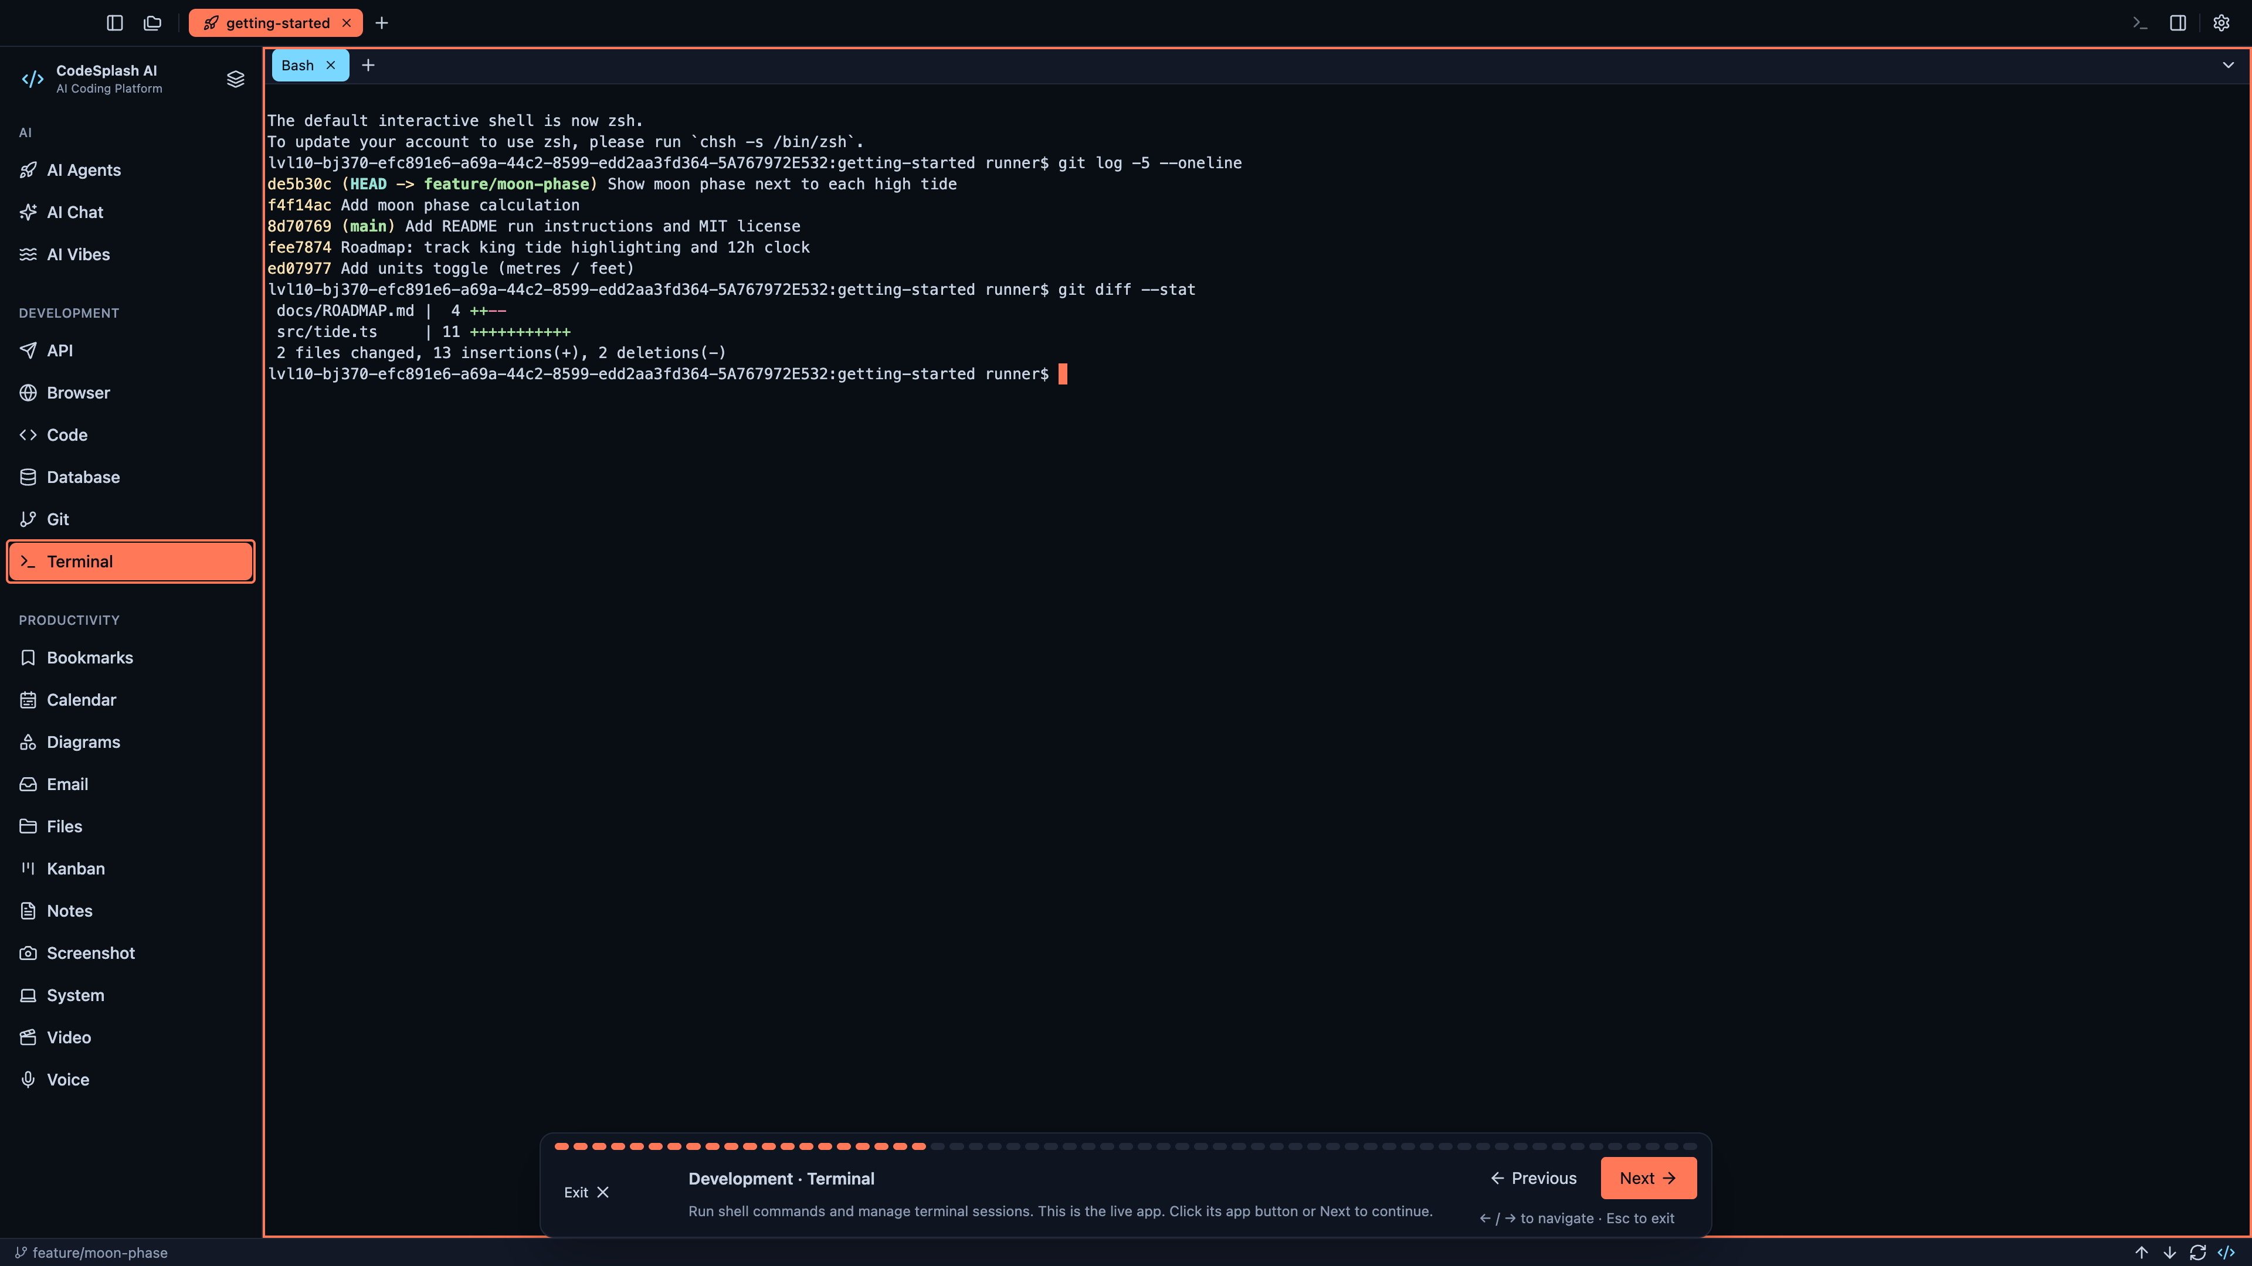Screen dimensions: 2252x1266
Task: Click the push up-arrow in status bar
Action: pyautogui.click(x=2141, y=1252)
